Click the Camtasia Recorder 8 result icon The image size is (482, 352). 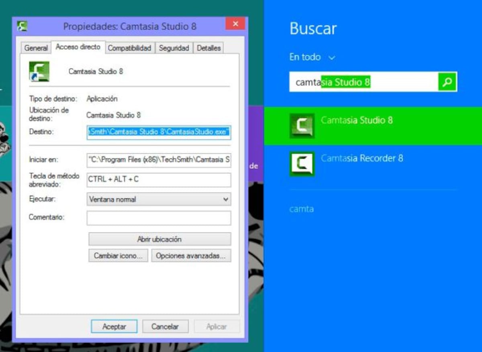coord(302,163)
